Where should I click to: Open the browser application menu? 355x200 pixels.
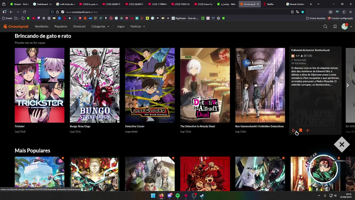351,12
